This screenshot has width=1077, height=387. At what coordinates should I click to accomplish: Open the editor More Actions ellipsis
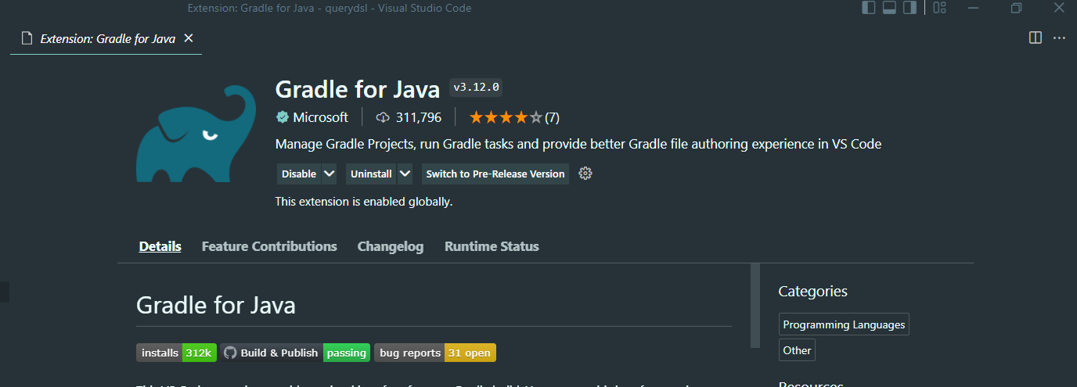pos(1059,38)
